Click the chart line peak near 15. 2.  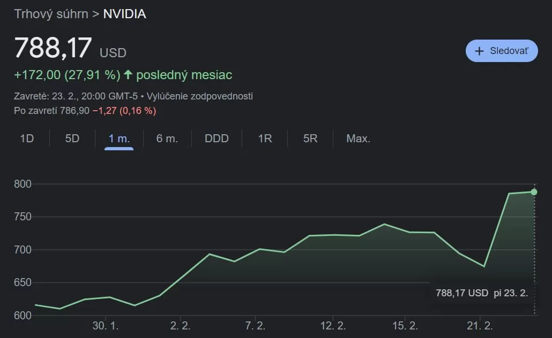384,225
